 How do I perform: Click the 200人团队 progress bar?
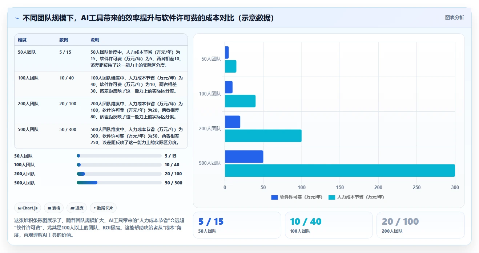(119, 174)
